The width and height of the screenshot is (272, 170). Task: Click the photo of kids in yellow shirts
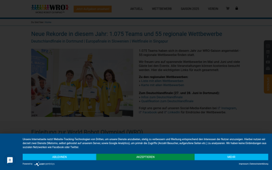[82, 83]
